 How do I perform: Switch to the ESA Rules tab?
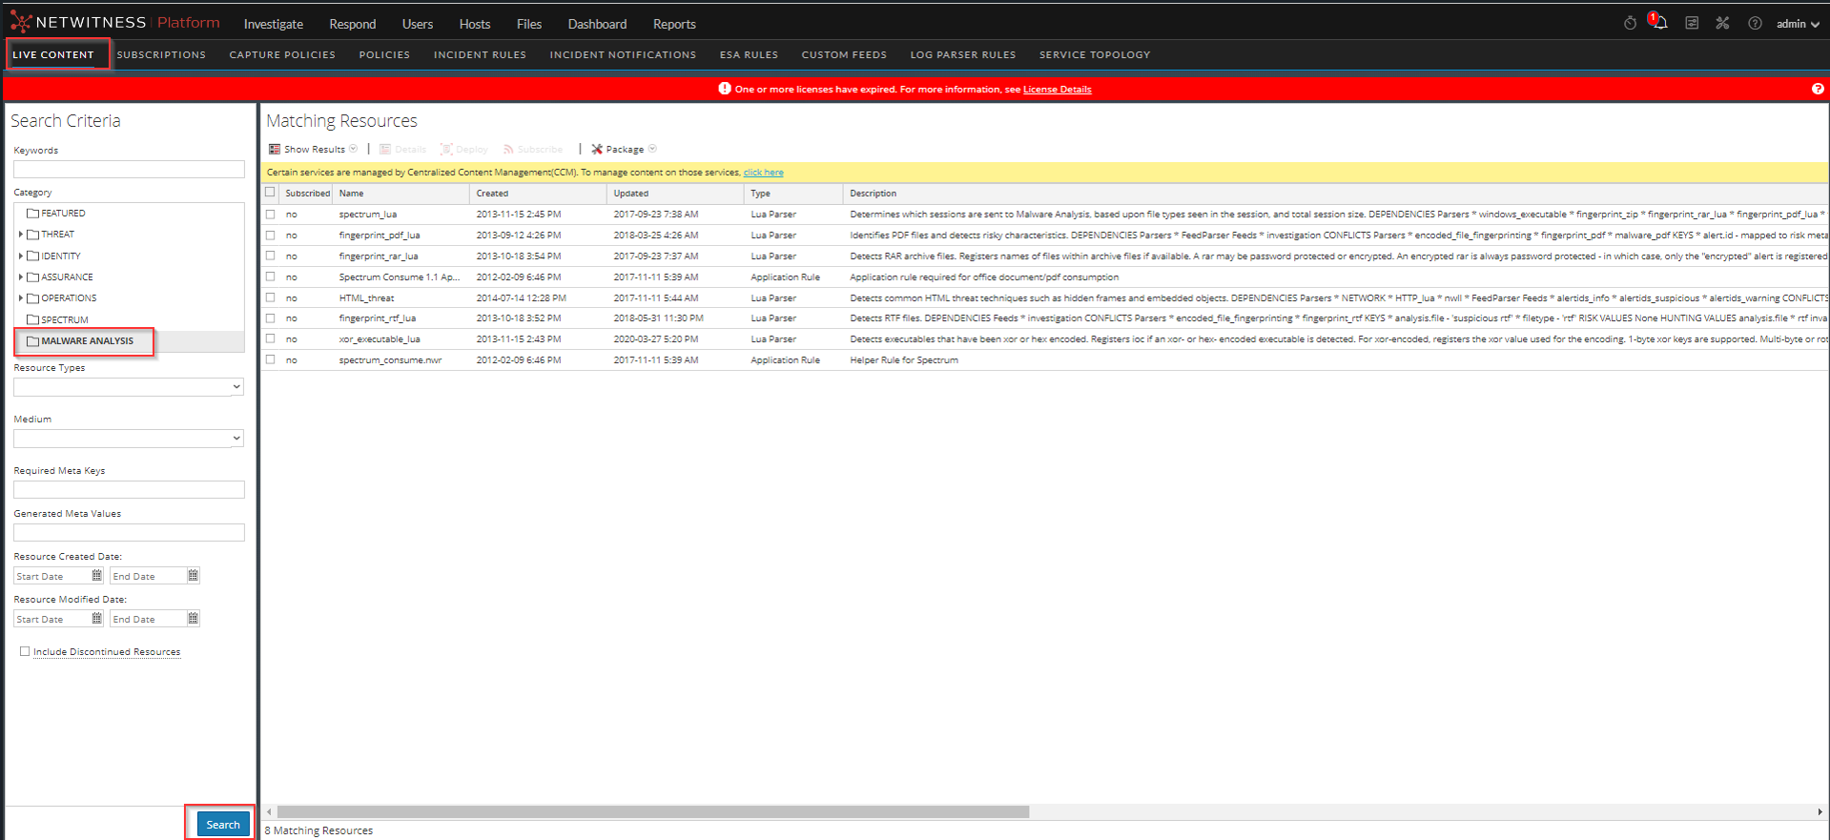(x=749, y=54)
